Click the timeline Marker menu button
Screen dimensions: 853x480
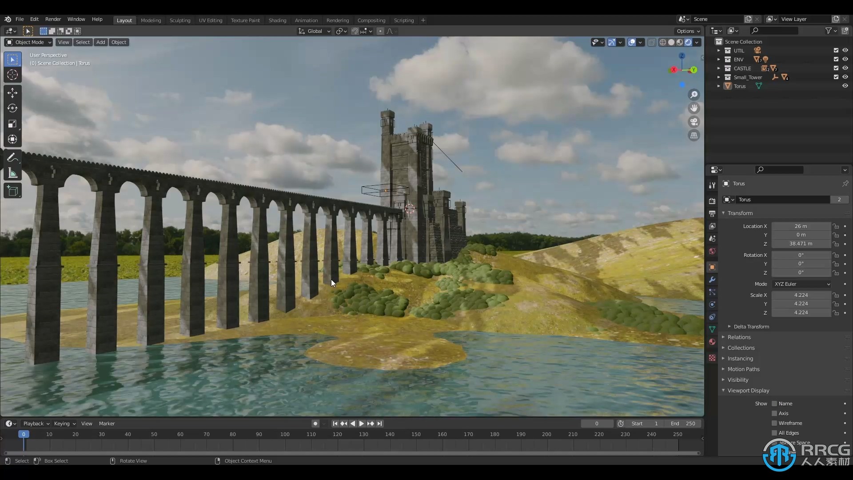tap(107, 424)
